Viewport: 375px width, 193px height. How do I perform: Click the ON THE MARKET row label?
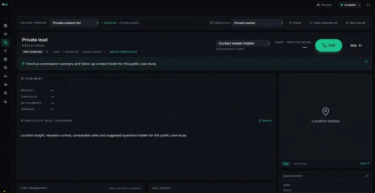point(31,103)
